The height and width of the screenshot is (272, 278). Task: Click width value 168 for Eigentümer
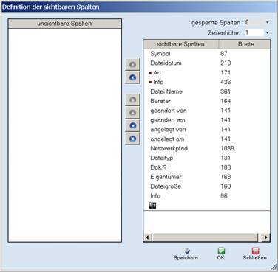click(x=226, y=177)
